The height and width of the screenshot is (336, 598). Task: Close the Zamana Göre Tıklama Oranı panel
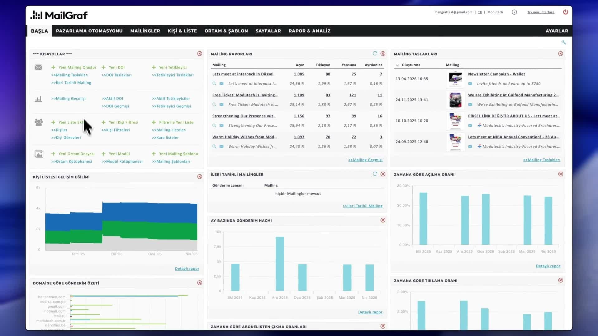coord(561,280)
